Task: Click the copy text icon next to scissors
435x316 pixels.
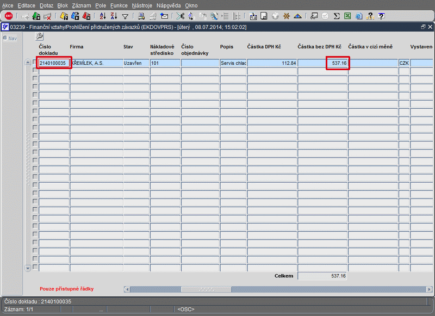Action: point(191,16)
